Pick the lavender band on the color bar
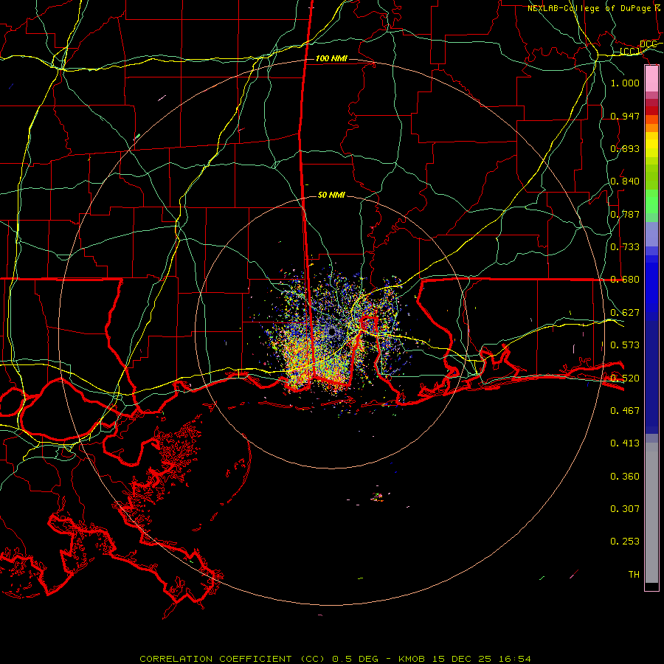The height and width of the screenshot is (664, 664). coord(651,234)
